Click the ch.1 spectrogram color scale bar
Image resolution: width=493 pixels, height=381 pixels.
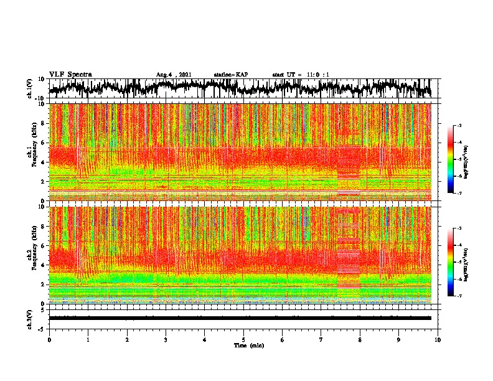[x=450, y=159]
